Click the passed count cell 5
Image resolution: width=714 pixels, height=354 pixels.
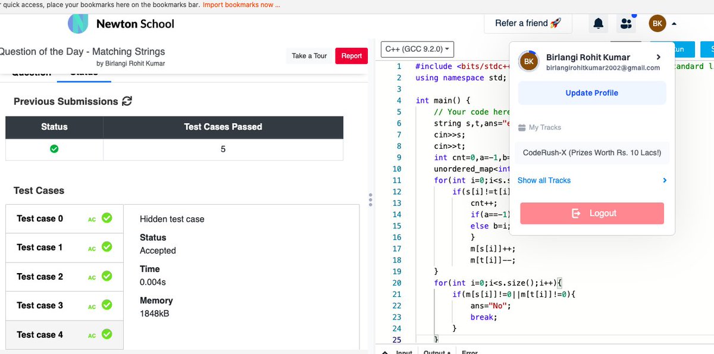click(x=223, y=149)
